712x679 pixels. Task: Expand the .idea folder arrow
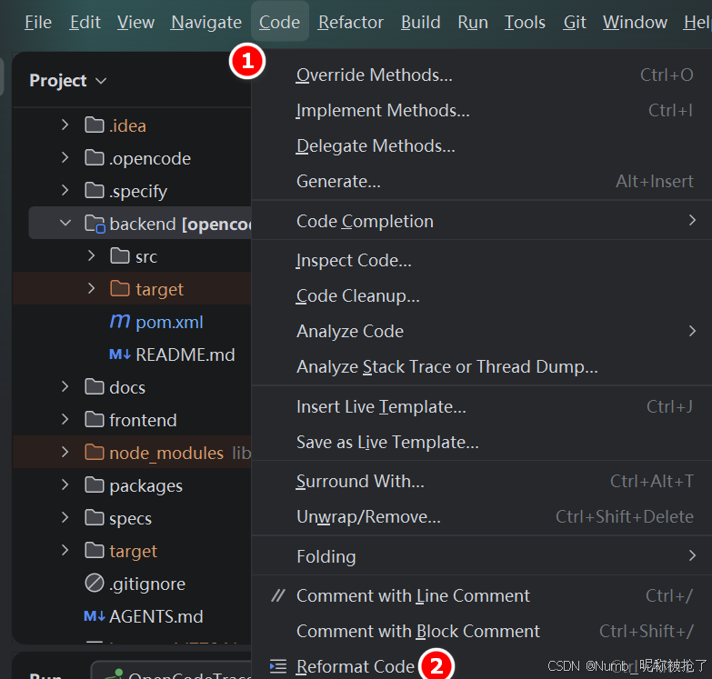pyautogui.click(x=65, y=125)
